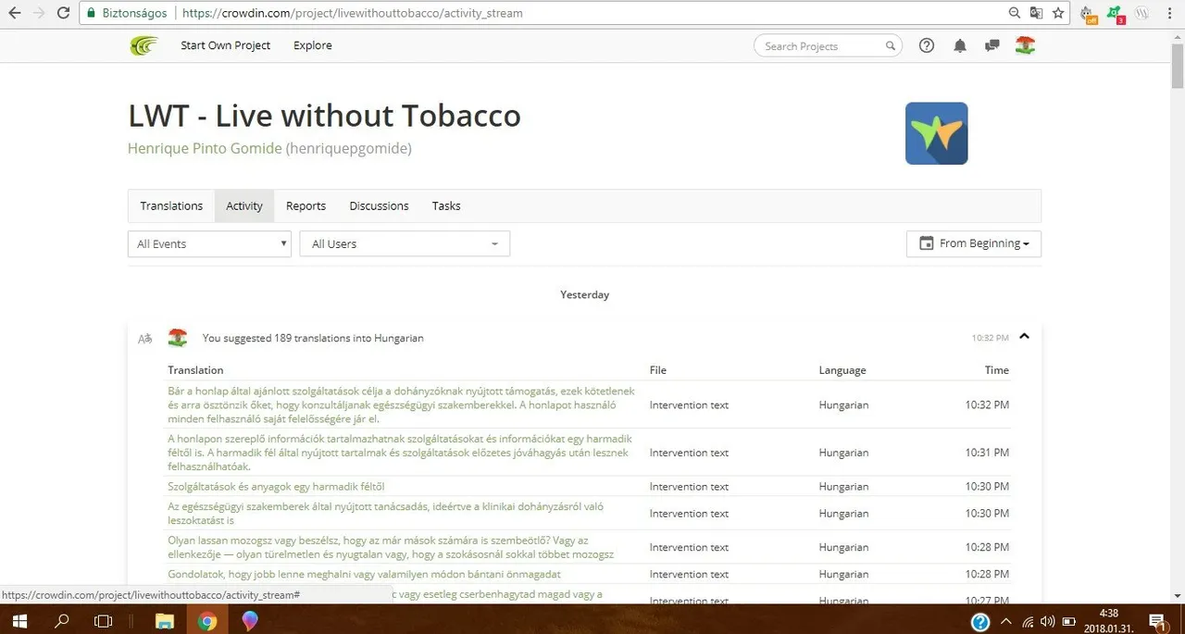This screenshot has height=634, width=1185.
Task: Collapse the activity entry with chevron
Action: coord(1024,337)
